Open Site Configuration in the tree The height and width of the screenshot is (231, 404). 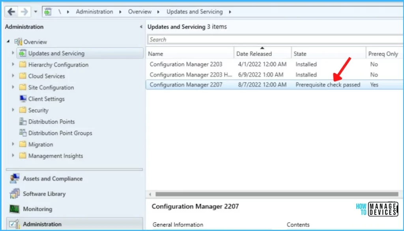coord(51,88)
